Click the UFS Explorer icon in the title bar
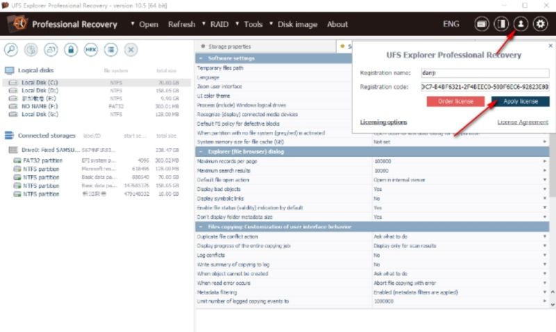This screenshot has height=332, width=556. (x=5, y=6)
